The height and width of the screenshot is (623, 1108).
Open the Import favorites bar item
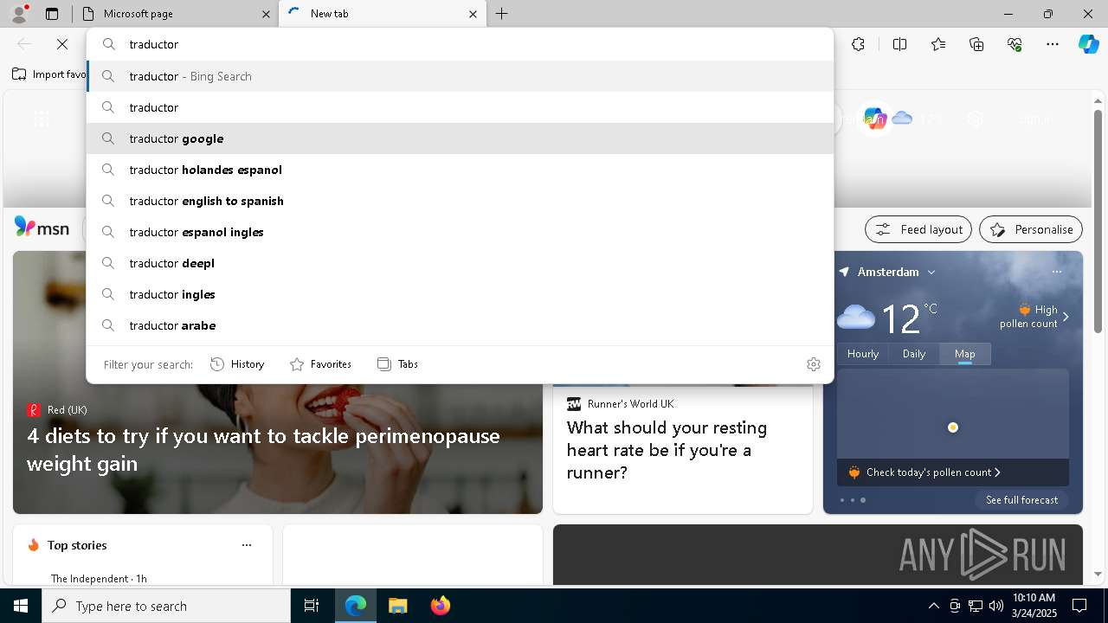(49, 74)
